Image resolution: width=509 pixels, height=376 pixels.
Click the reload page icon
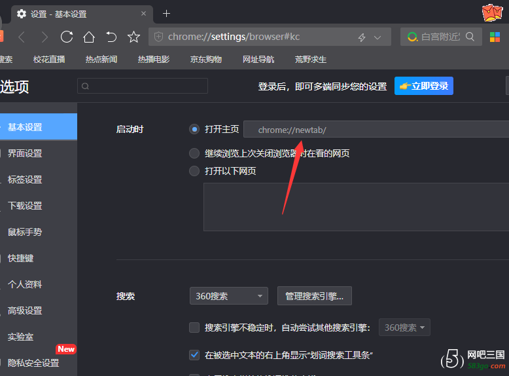pyautogui.click(x=67, y=37)
